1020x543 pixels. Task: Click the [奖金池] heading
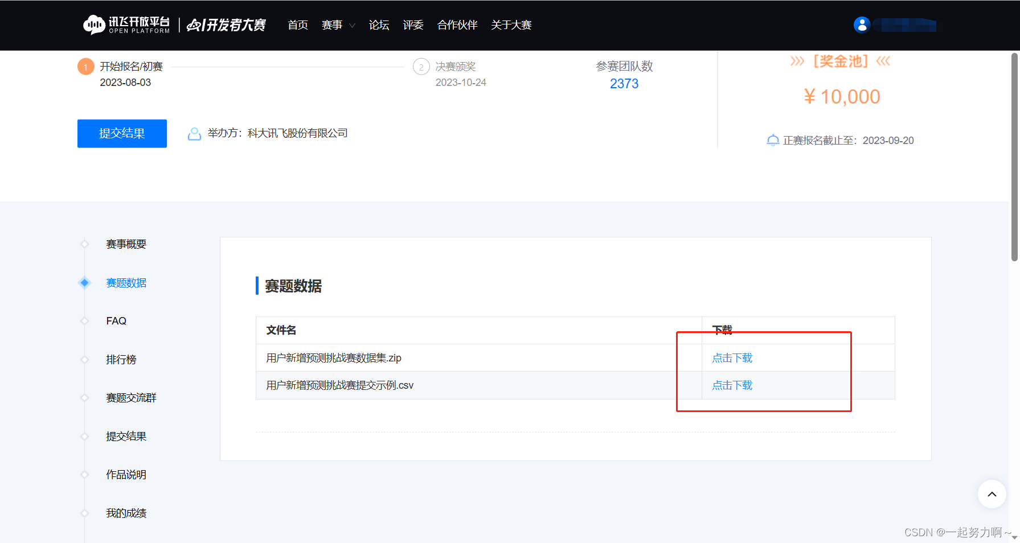(841, 61)
